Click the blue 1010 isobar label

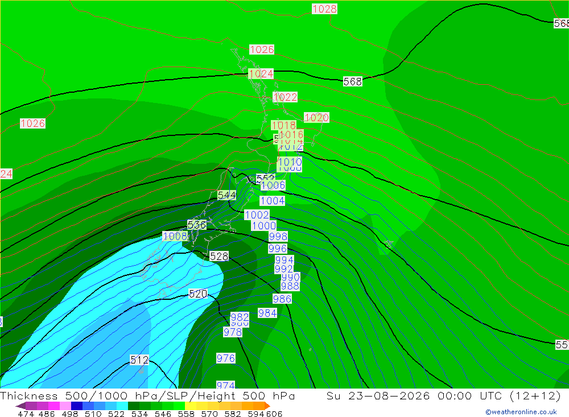click(x=290, y=162)
